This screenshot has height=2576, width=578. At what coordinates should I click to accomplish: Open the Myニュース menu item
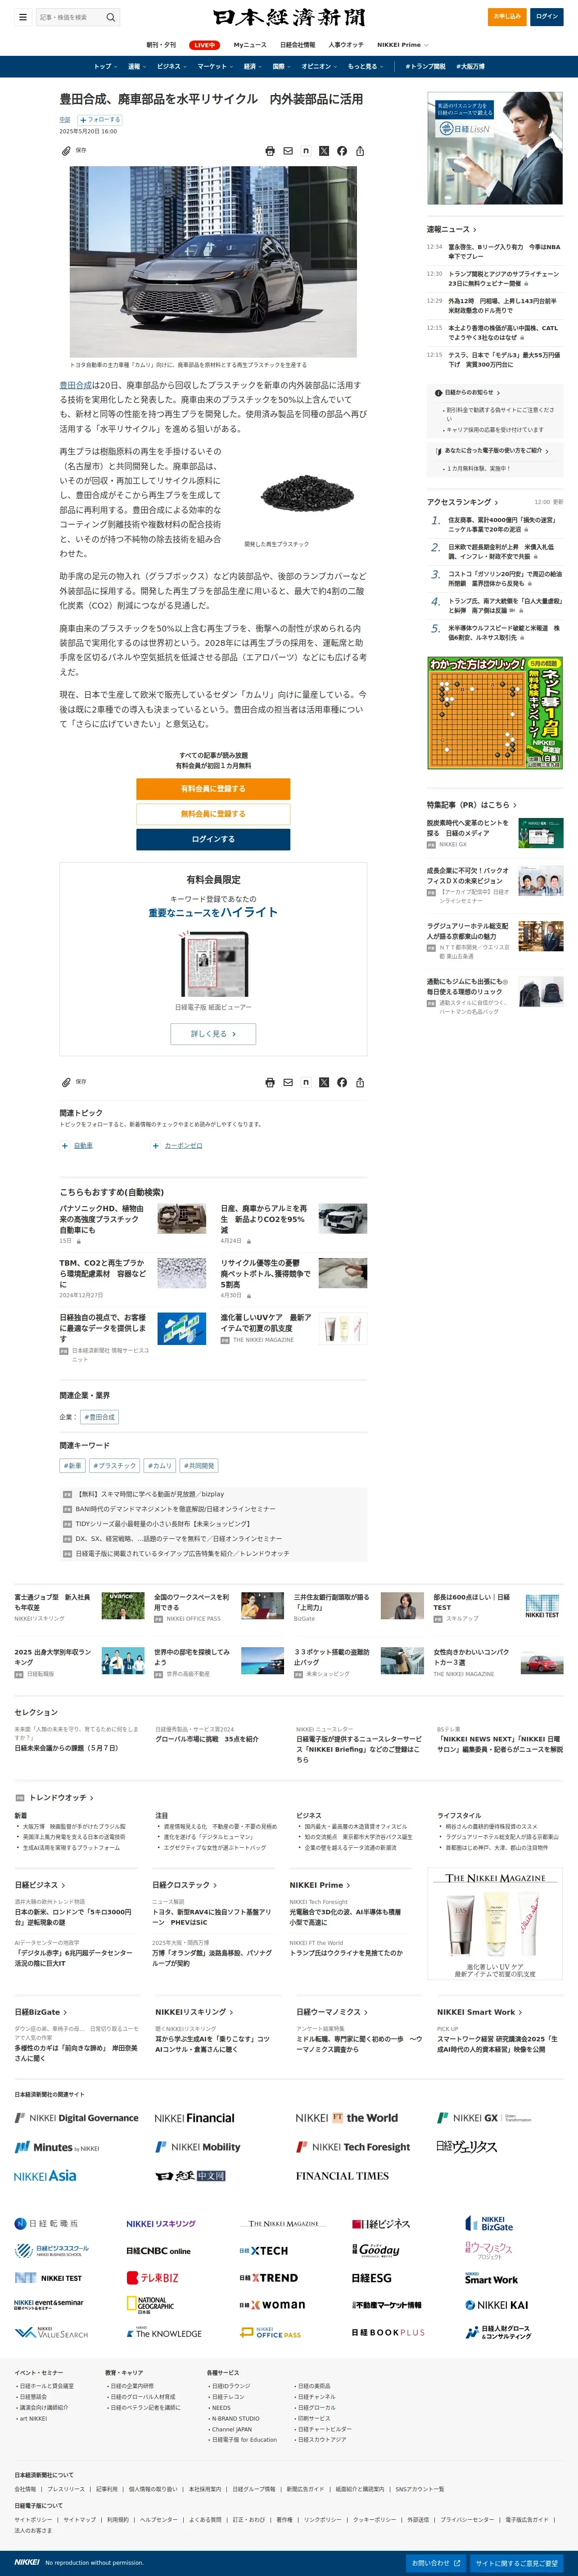tap(250, 45)
